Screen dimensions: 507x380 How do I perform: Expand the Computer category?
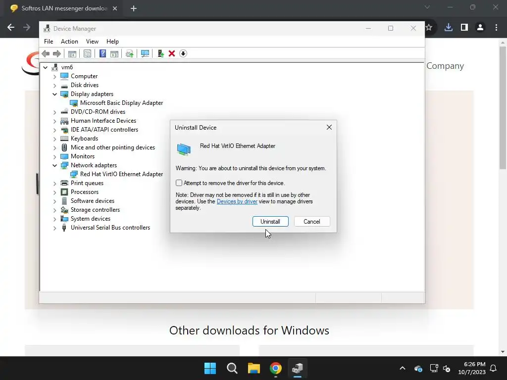coord(54,77)
